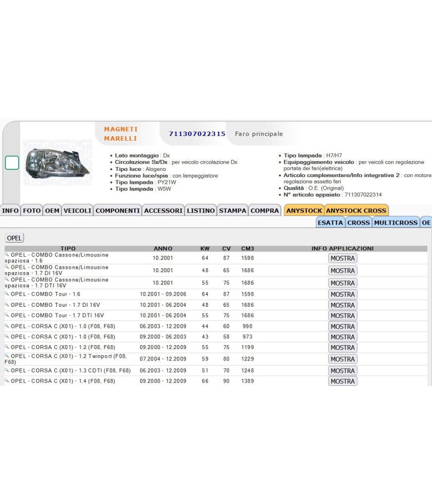Click the MAGNETI MARELLI brand name
The image size is (432, 504).
(121, 134)
